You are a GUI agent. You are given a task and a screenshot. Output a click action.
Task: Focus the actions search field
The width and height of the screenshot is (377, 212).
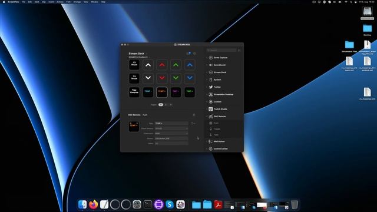221,50
